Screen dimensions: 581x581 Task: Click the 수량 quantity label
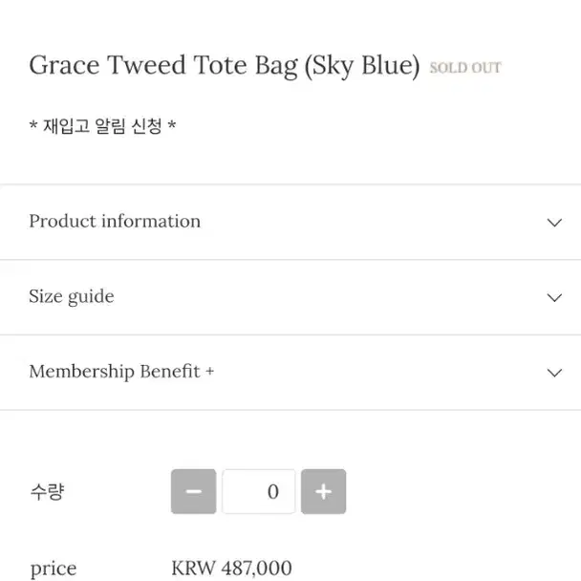tap(47, 492)
